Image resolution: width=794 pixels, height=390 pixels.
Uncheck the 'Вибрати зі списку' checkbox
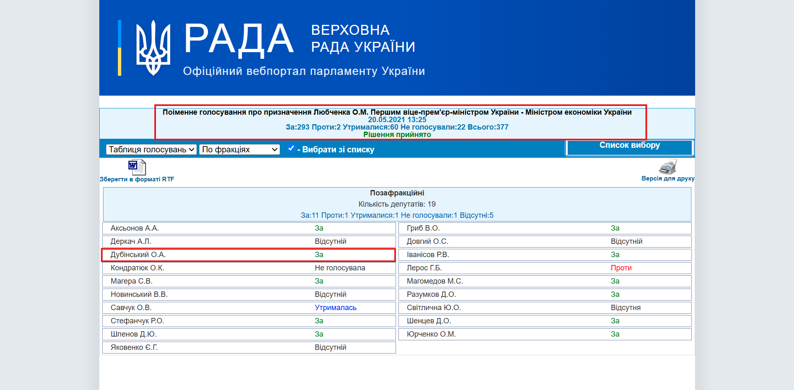(x=291, y=148)
